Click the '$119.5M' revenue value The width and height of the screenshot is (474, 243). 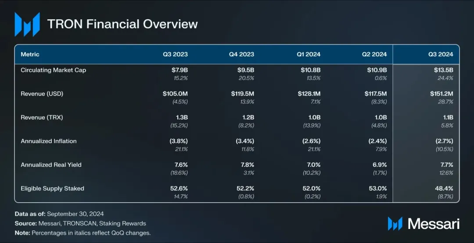pos(243,94)
